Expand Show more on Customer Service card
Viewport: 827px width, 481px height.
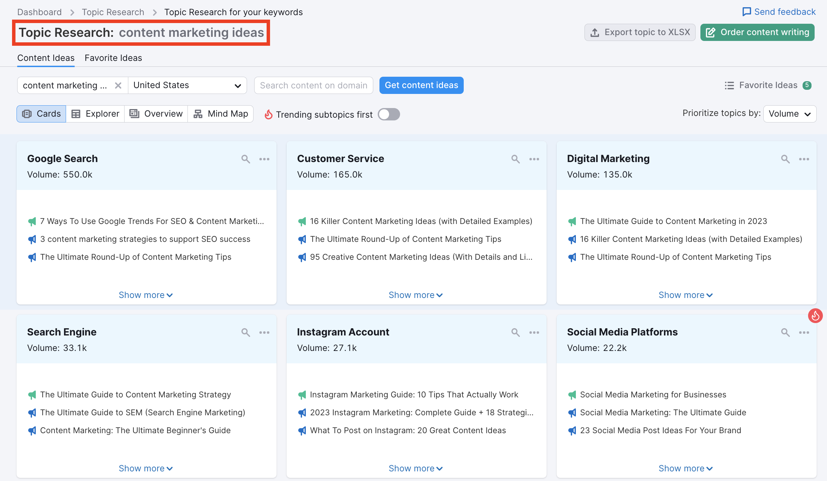[416, 295]
